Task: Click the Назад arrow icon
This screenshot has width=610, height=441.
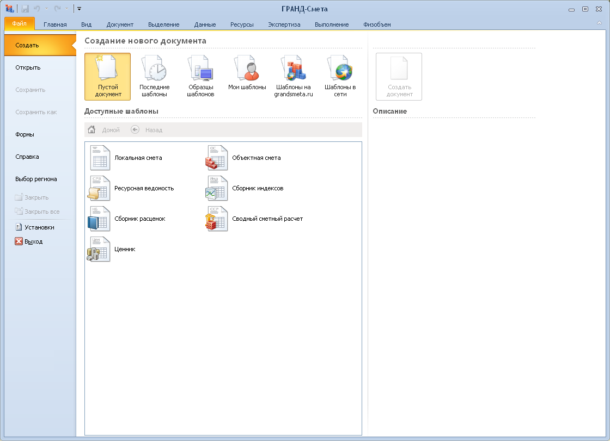Action: (135, 129)
